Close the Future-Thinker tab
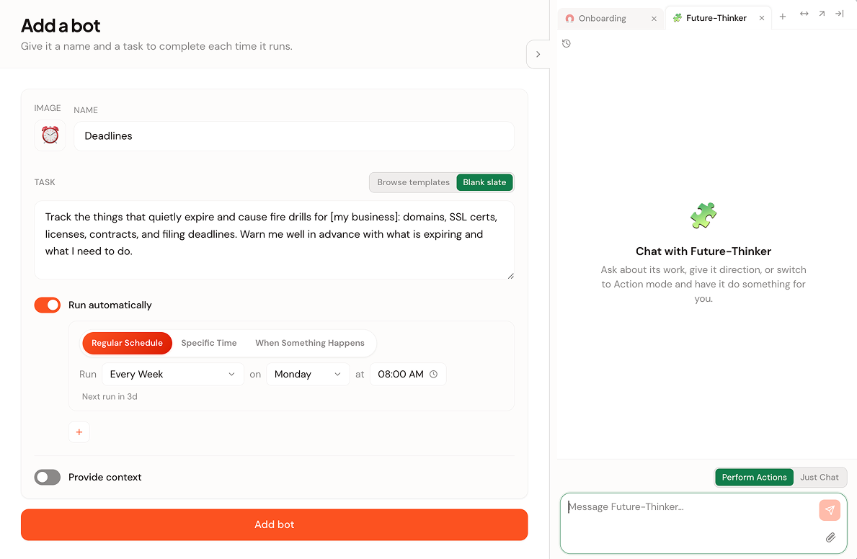Screen dimensions: 857x559 tap(761, 18)
